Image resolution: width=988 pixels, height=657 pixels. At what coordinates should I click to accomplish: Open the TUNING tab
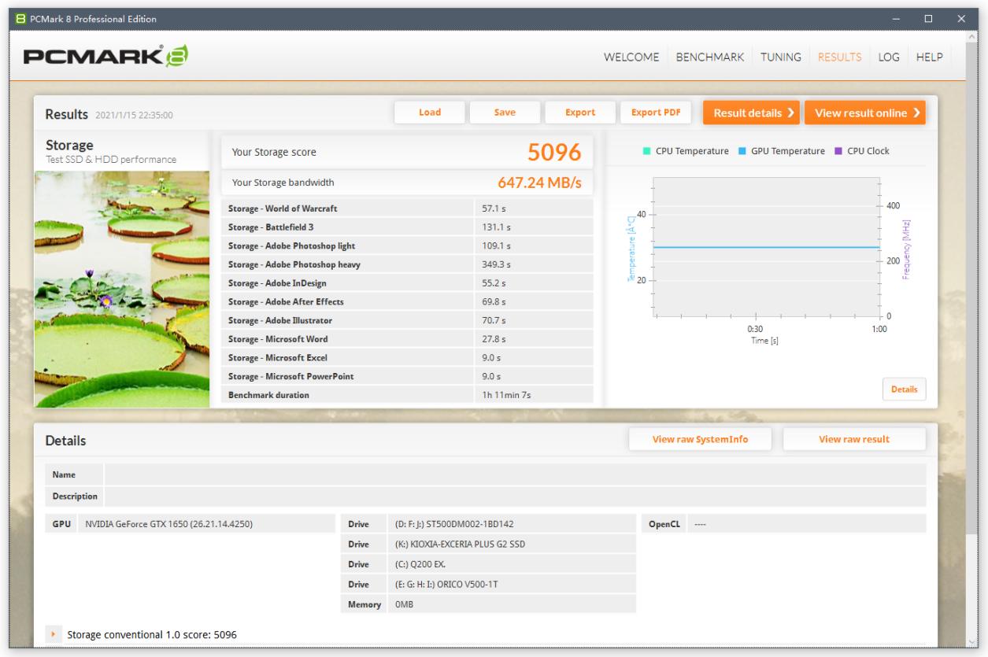(781, 57)
